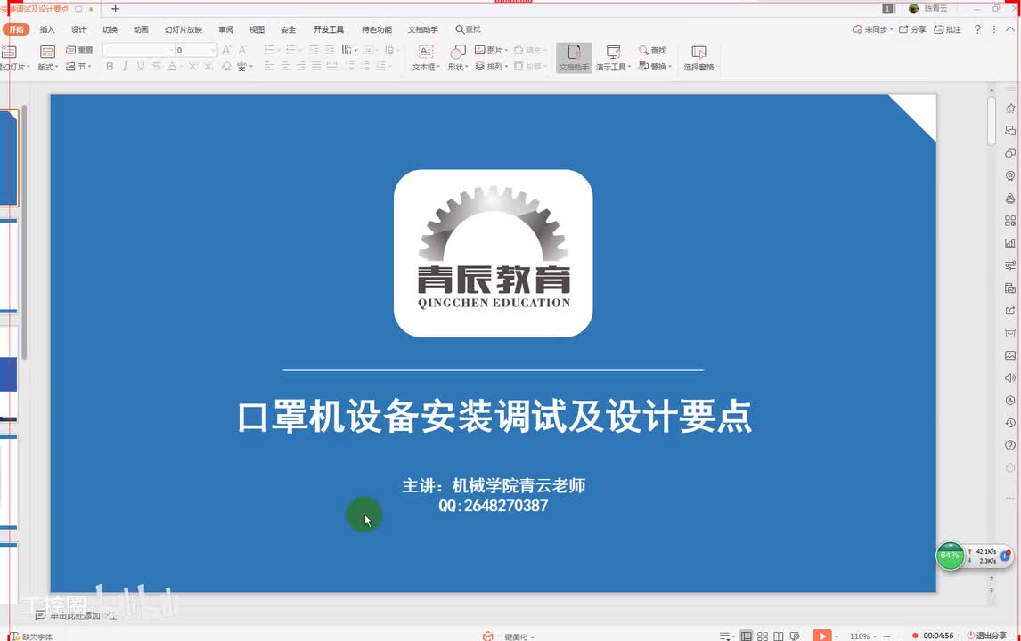The height and width of the screenshot is (641, 1021).
Task: Click the help question mark icon
Action: pyautogui.click(x=977, y=29)
